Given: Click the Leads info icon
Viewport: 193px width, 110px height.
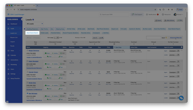Looking at the screenshot, I should click(33, 20).
